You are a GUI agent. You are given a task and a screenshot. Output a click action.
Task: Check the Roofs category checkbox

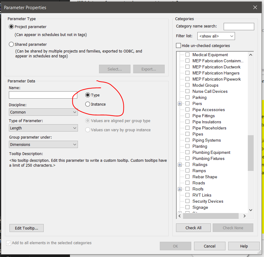click(x=187, y=189)
